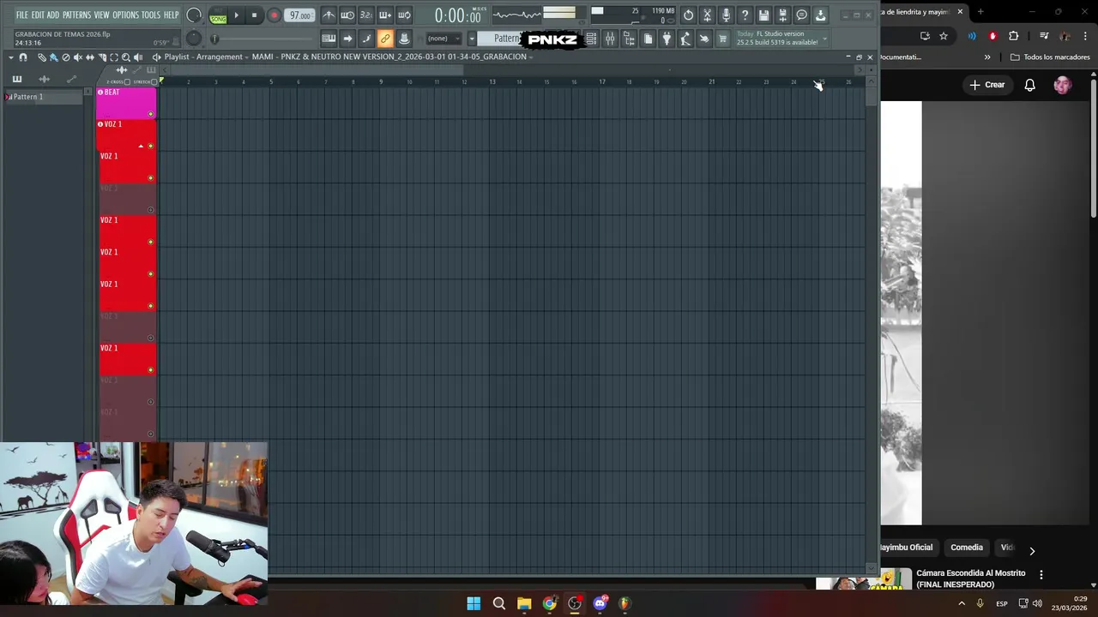The width and height of the screenshot is (1098, 617).
Task: Open the project info speech bubble icon
Action: pyautogui.click(x=802, y=15)
